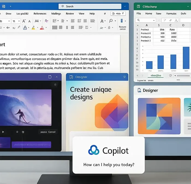Click the Hitle button in Word

[118, 14]
